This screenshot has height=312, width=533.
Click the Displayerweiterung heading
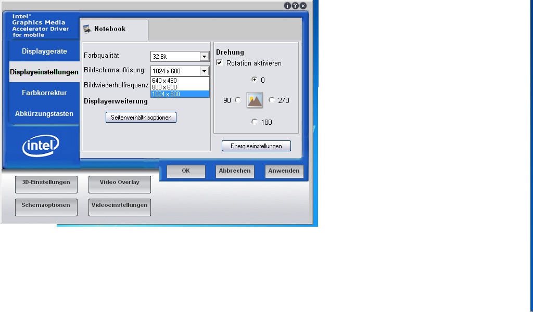pos(116,101)
